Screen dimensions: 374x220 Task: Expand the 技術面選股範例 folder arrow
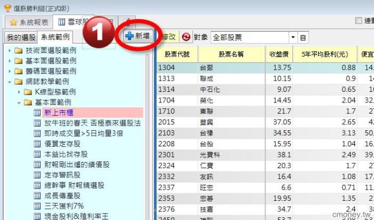coord(10,51)
